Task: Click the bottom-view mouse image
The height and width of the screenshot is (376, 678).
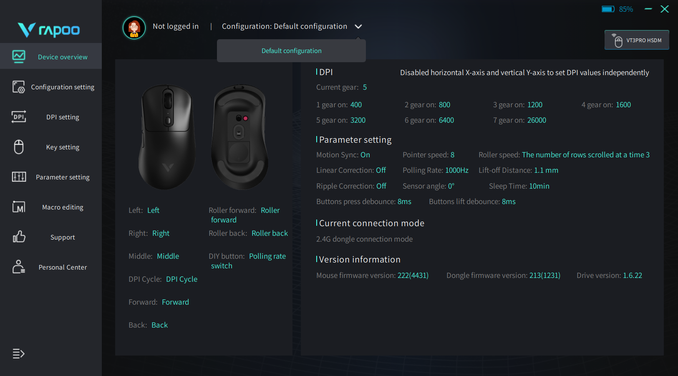Action: [x=239, y=137]
